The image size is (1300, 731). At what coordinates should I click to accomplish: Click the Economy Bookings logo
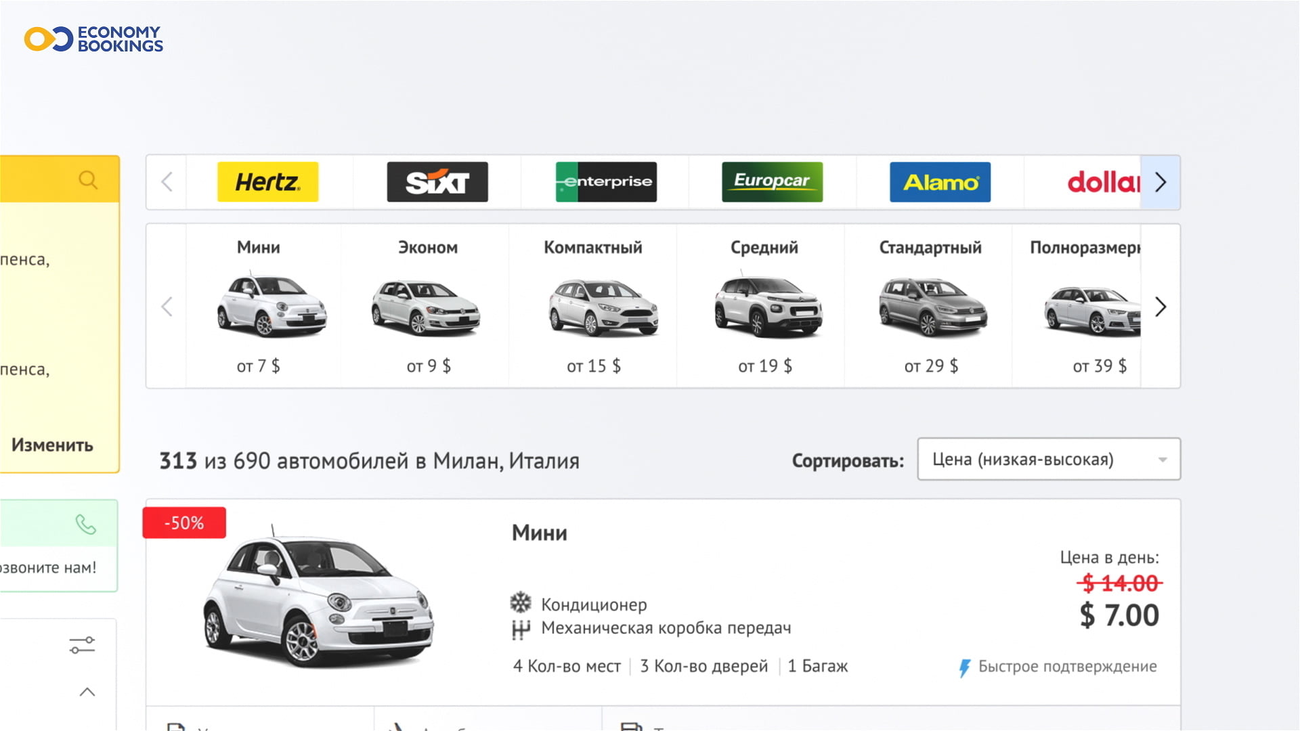pyautogui.click(x=93, y=39)
